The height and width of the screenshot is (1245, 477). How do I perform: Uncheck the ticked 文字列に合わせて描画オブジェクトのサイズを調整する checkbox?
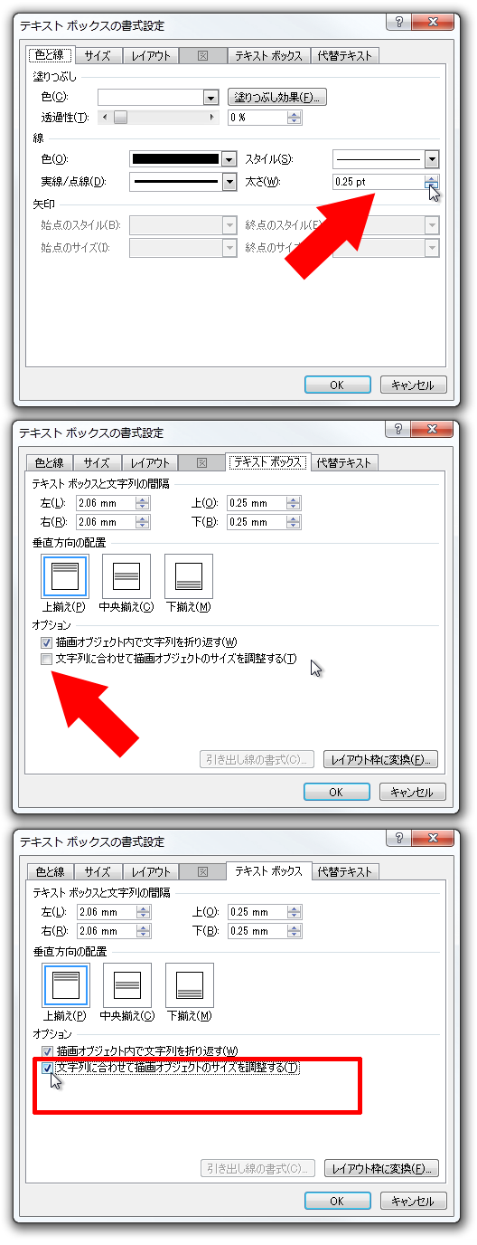[47, 1069]
